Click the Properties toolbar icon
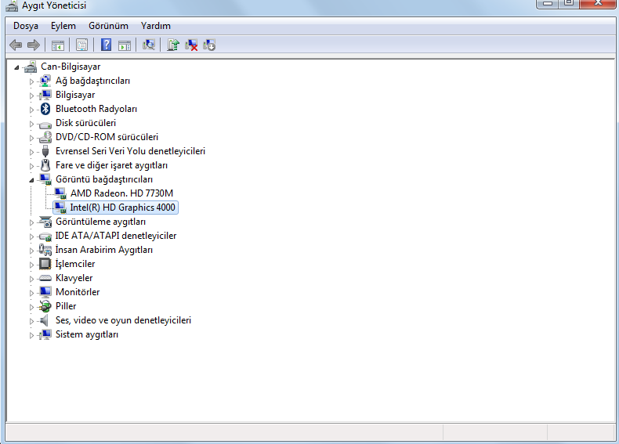The width and height of the screenshot is (619, 444). coord(81,45)
